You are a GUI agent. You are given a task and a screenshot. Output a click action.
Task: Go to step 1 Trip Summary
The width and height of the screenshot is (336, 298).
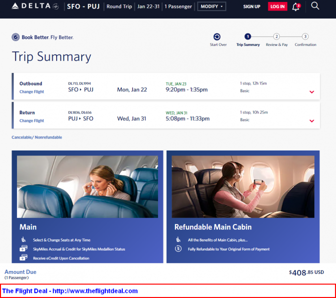[x=248, y=36]
